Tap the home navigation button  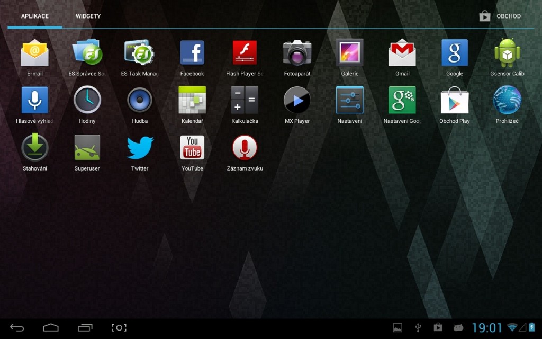pos(51,327)
